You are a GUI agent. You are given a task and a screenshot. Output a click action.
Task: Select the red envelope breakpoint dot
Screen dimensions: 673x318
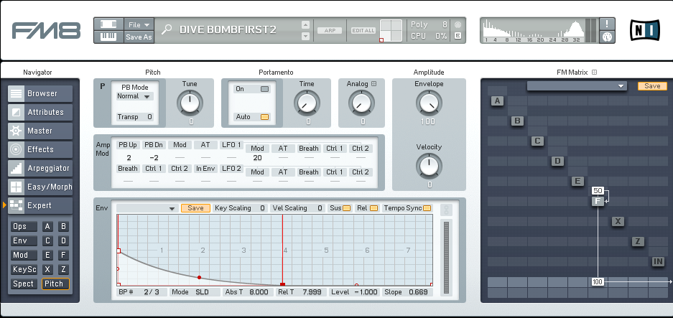pyautogui.click(x=199, y=278)
